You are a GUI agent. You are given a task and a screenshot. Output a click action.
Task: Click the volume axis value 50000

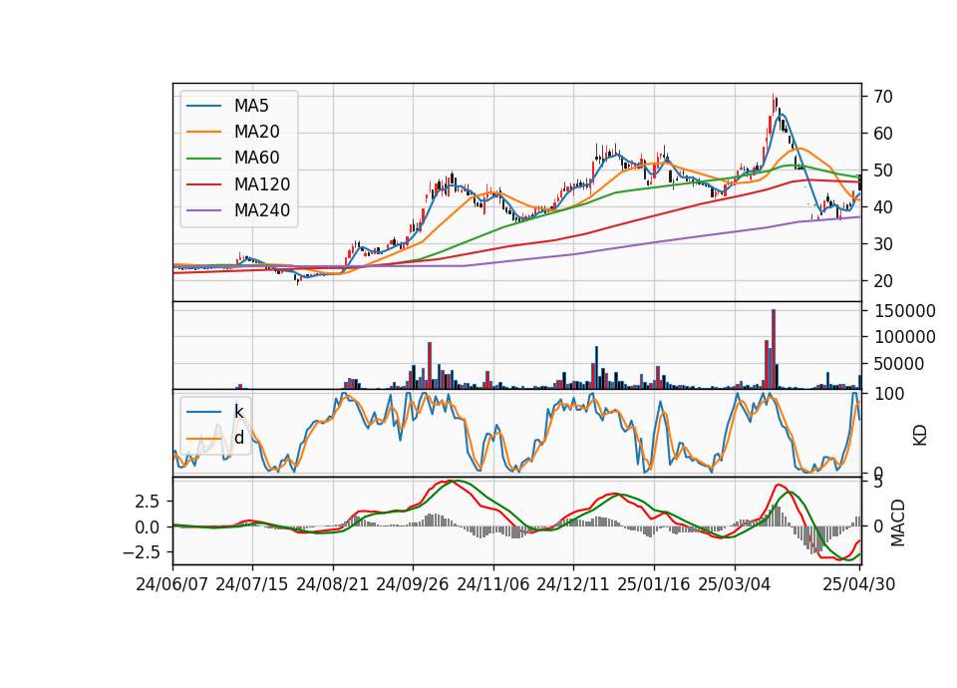point(899,364)
